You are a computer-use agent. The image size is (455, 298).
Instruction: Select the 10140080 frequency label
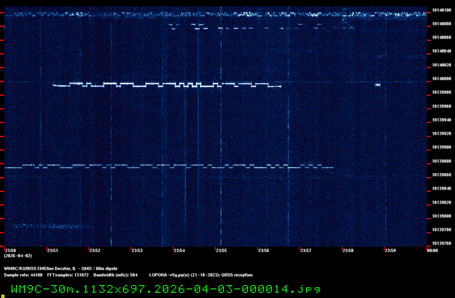[441, 24]
